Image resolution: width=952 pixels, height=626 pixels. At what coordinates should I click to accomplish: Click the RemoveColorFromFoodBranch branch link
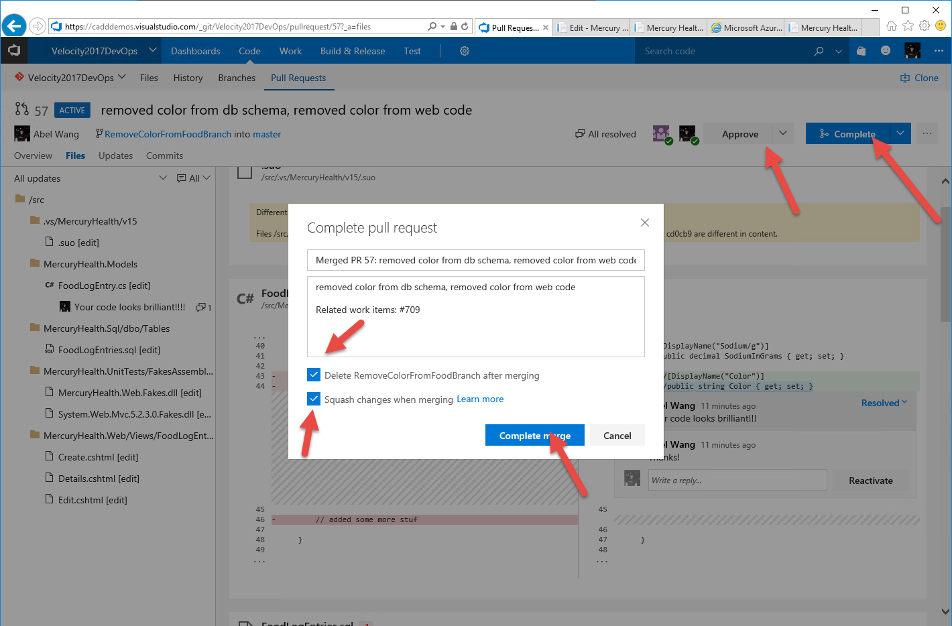[x=168, y=134]
